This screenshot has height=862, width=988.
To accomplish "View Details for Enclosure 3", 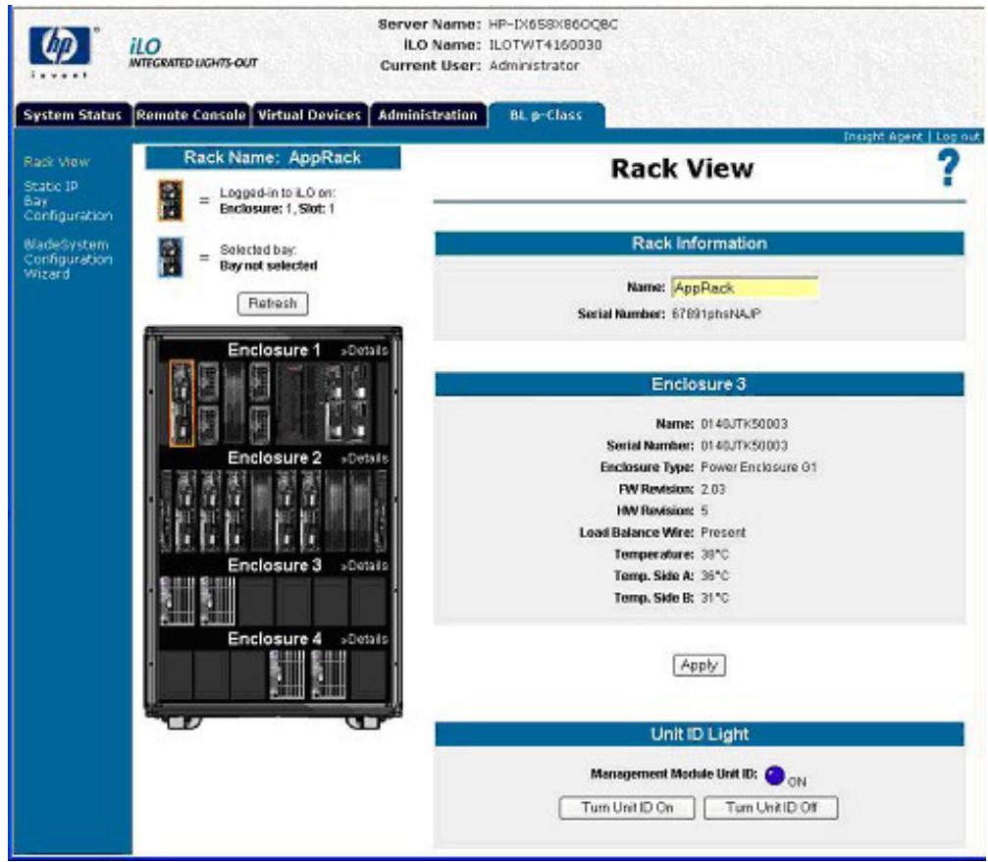I will click(x=364, y=566).
